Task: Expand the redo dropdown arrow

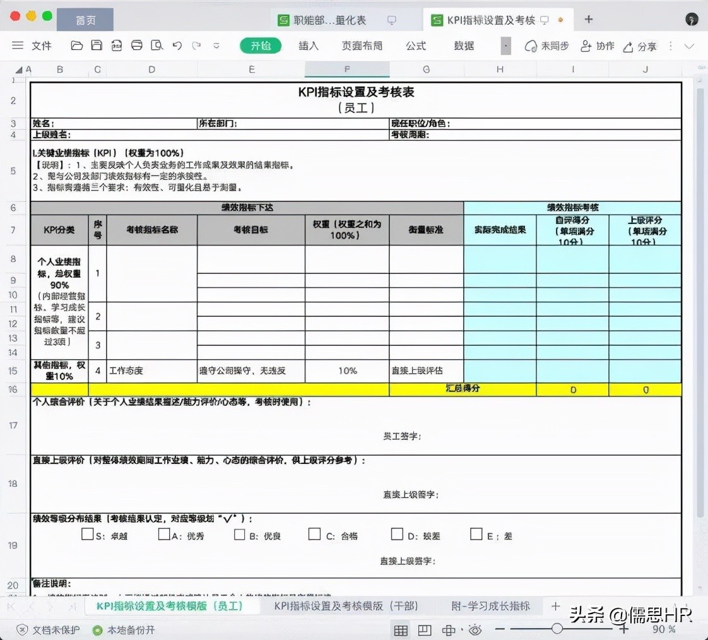Action: coord(216,45)
